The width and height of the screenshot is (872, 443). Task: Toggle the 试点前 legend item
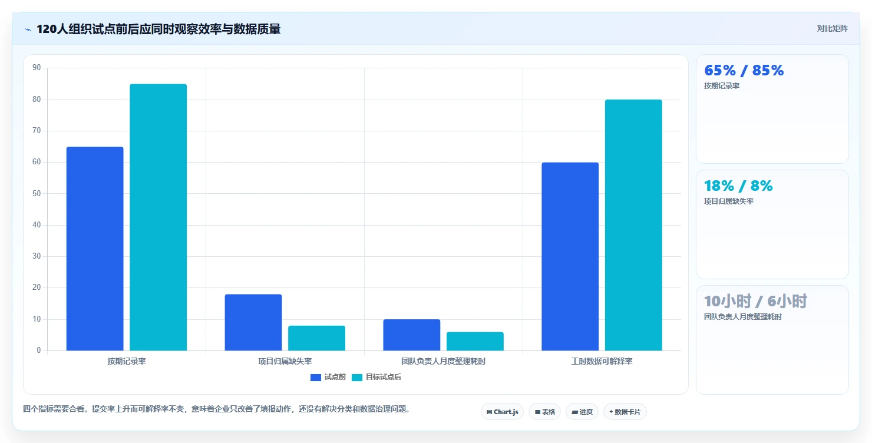328,377
